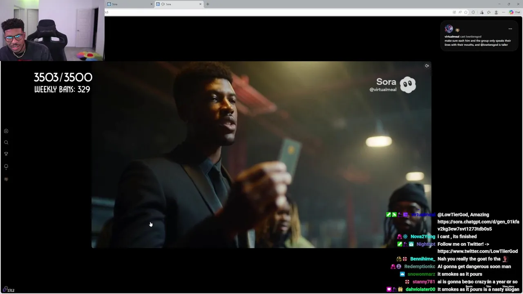
Task: Open the virtualmeal avatar on the post card
Action: click(449, 29)
